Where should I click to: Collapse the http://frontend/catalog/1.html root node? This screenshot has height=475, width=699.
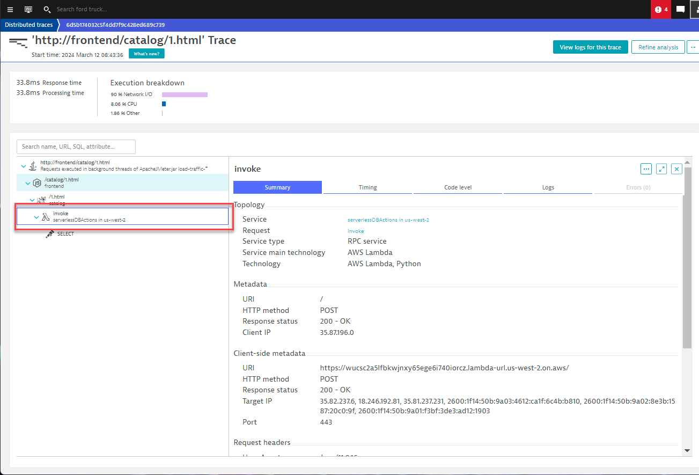pyautogui.click(x=23, y=166)
